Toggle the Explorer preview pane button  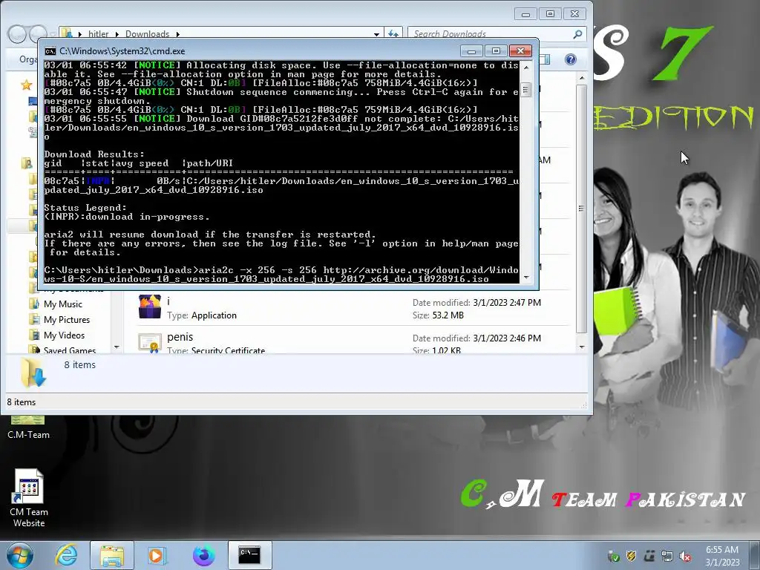click(x=546, y=59)
